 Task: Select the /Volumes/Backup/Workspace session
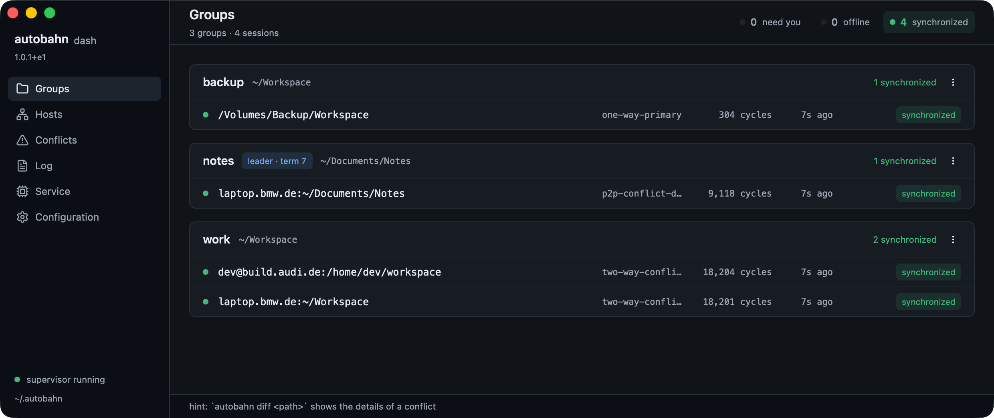582,115
